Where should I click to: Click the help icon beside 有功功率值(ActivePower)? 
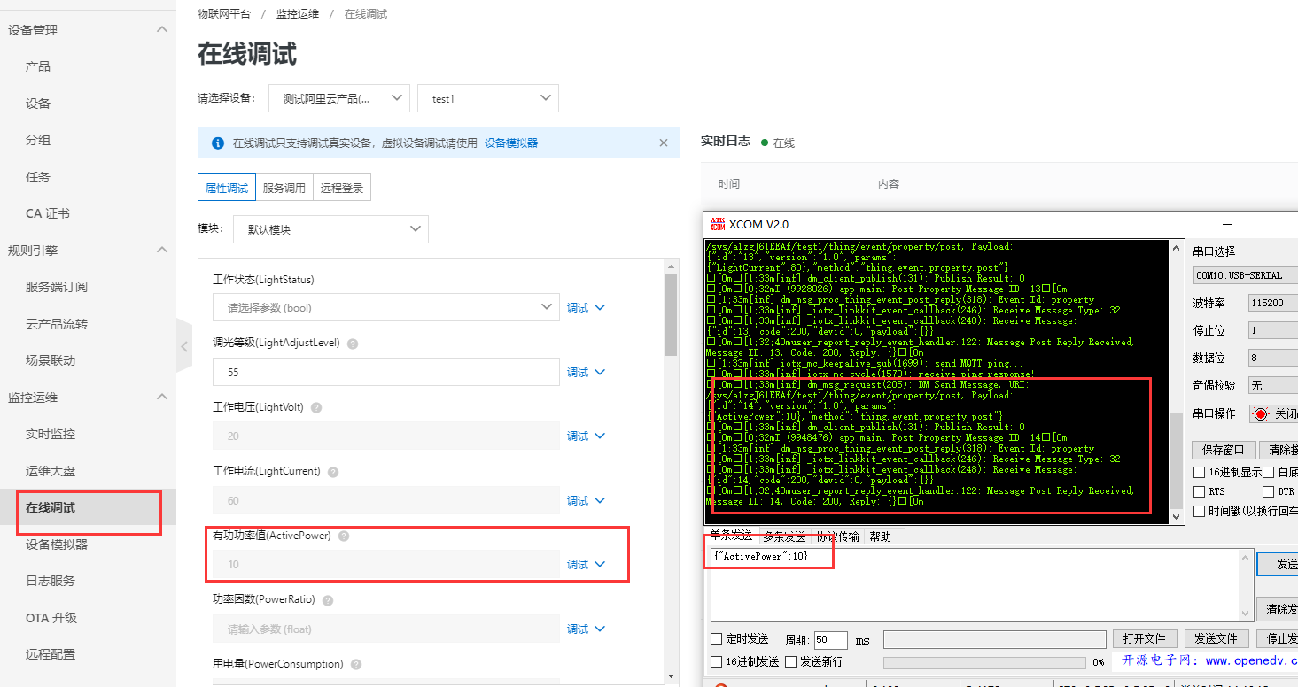pos(345,536)
